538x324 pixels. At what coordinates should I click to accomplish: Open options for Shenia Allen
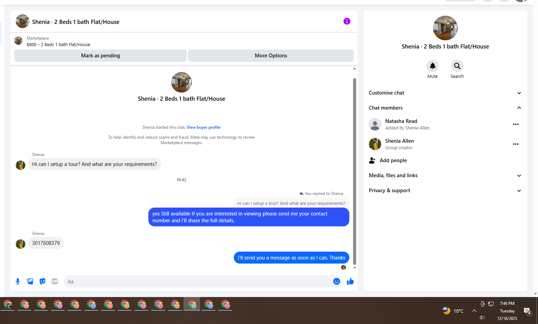pyautogui.click(x=515, y=144)
